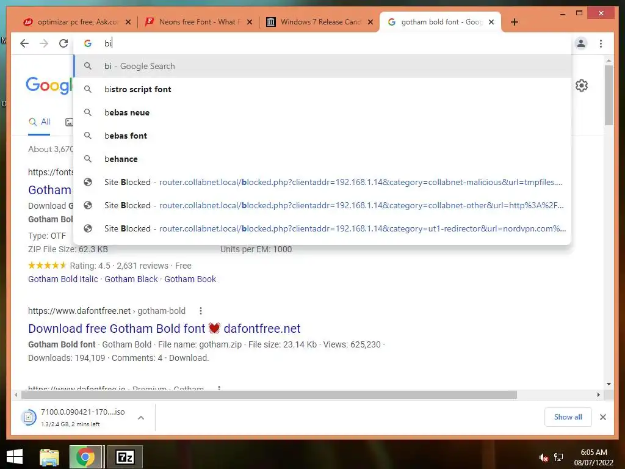Open the Windows Start menu
This screenshot has height=469, width=625.
tap(15, 457)
